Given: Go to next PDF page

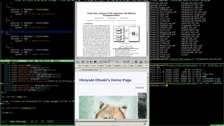Looking at the screenshot, I should tap(91, 62).
